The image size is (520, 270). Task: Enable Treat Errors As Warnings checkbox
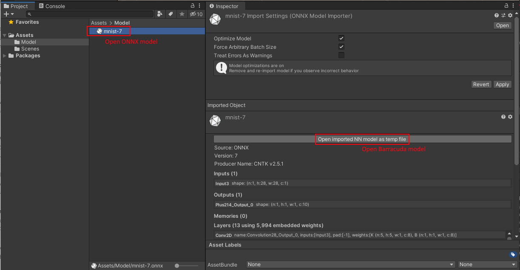pyautogui.click(x=341, y=56)
